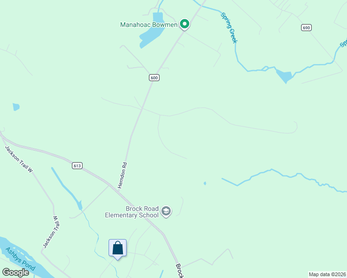
Task: Select the Brock Road Elementary School label
Action: pyautogui.click(x=132, y=212)
